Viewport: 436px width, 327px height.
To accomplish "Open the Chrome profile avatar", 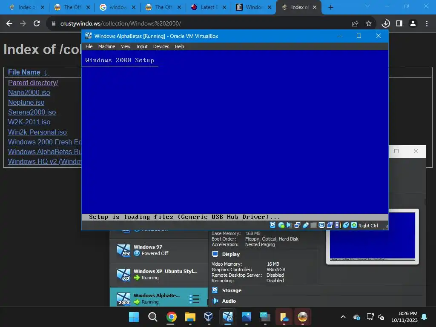I will [413, 24].
